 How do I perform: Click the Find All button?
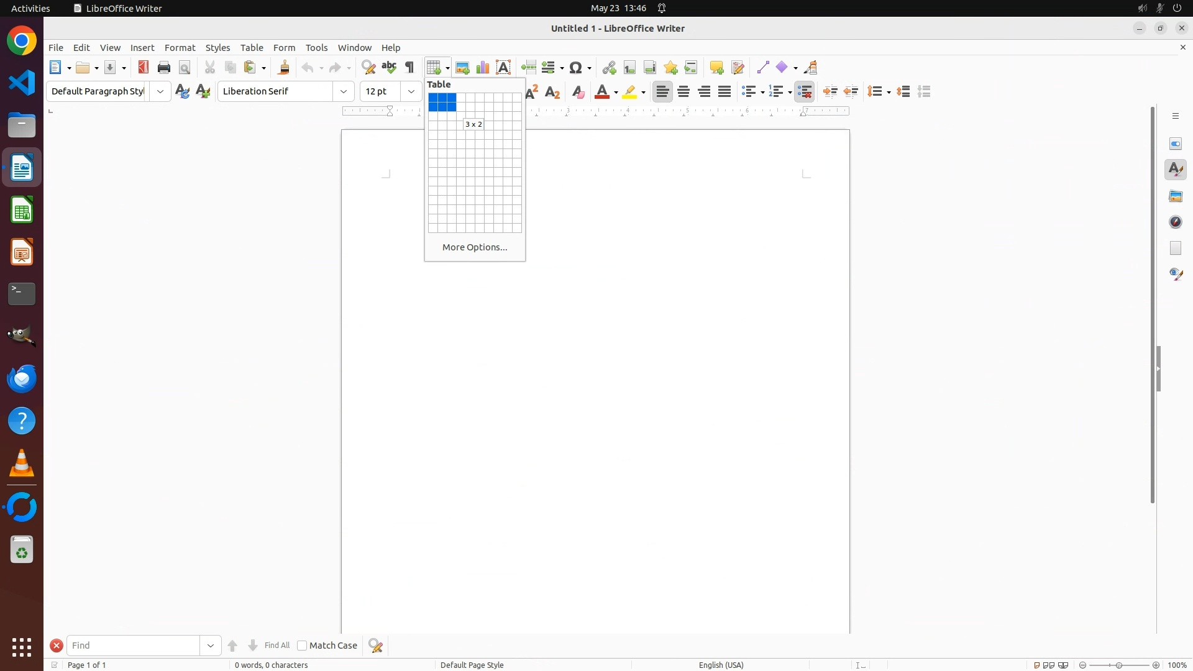pos(277,646)
